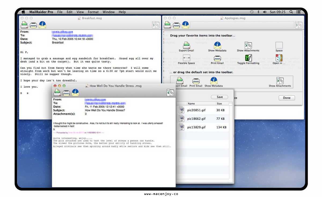Open Notification Center list icon

point(298,12)
